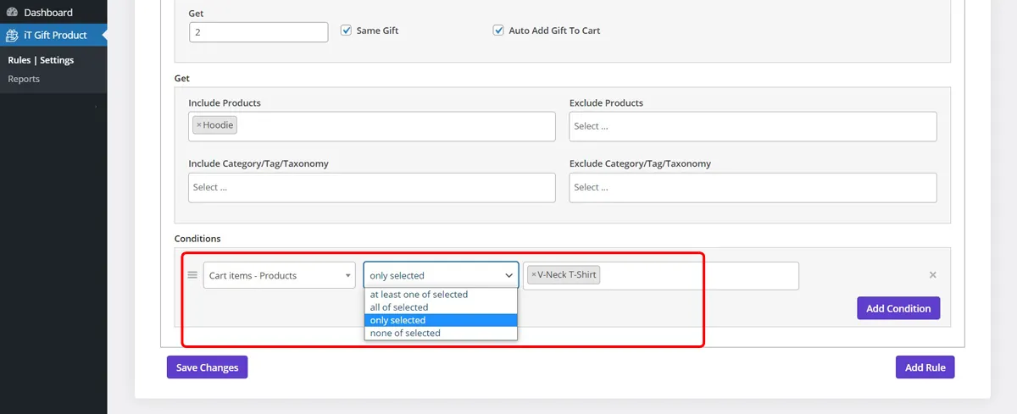Open the Rules | Settings submenu item

point(41,60)
